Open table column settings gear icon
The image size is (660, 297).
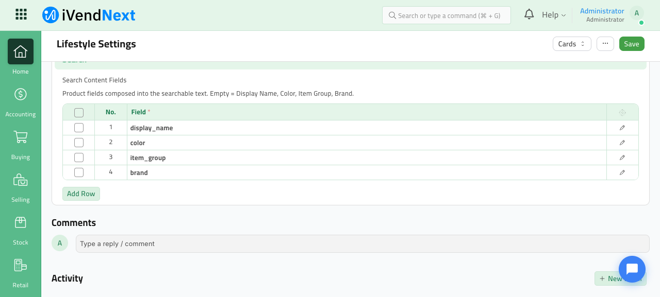click(622, 112)
